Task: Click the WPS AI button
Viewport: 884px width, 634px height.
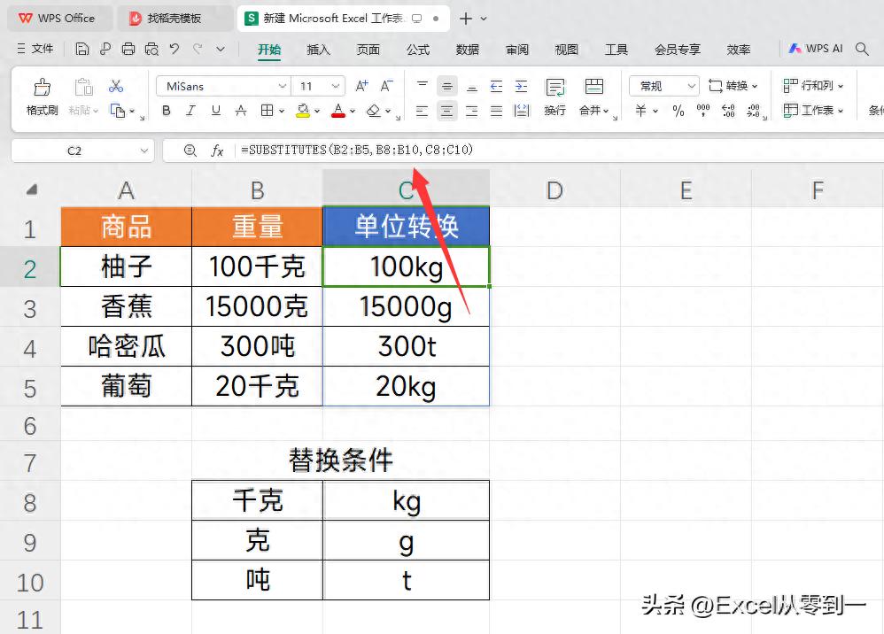Action: (x=815, y=49)
